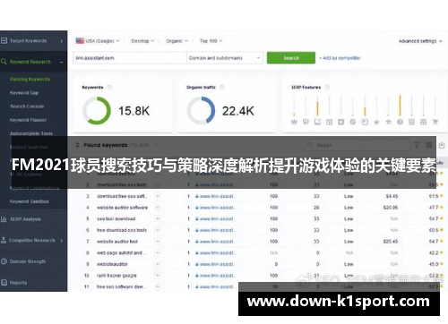Click the Target Keywords sidebar icon

pos(4,41)
